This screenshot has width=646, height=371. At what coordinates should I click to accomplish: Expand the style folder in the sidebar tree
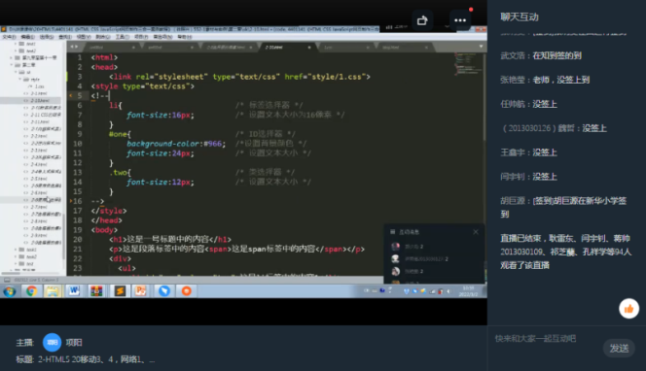coord(19,79)
